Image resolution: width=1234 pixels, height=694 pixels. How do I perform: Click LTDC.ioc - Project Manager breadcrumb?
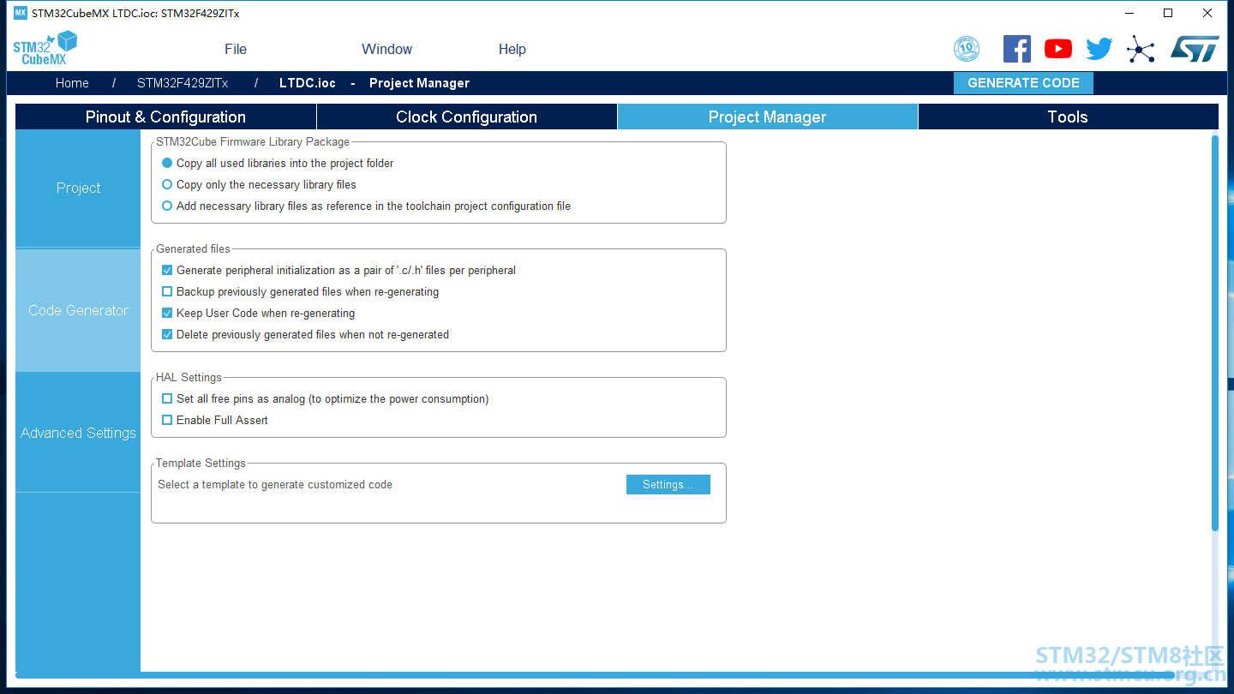[374, 83]
